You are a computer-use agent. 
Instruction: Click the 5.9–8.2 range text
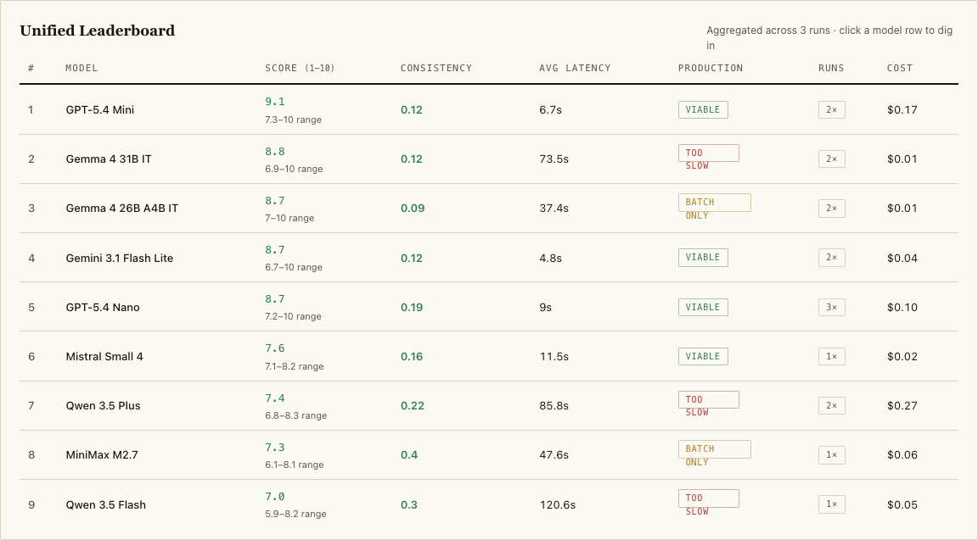point(295,514)
